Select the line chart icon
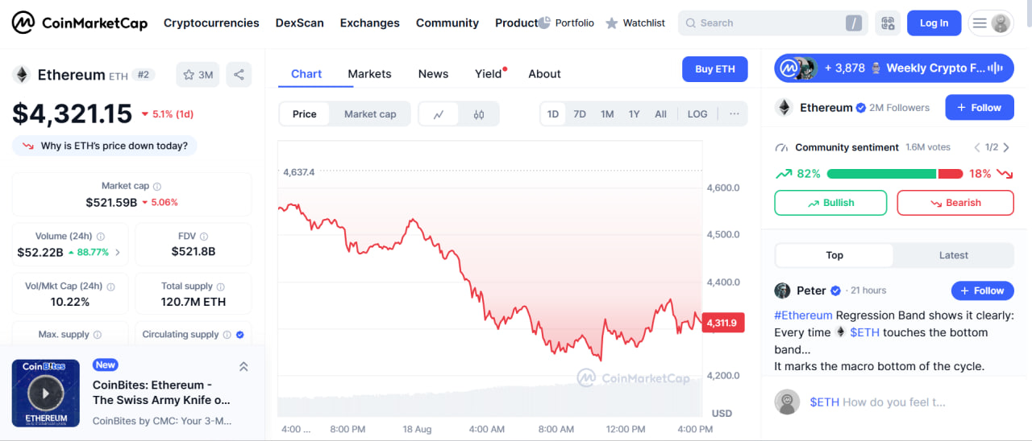 point(439,114)
